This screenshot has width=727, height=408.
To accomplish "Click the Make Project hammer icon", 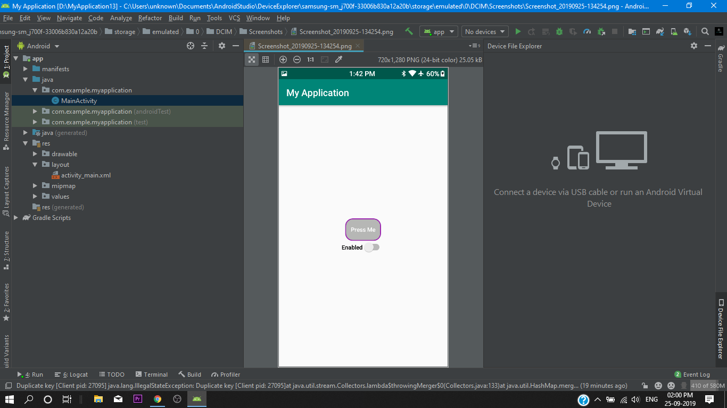I will 409,32.
